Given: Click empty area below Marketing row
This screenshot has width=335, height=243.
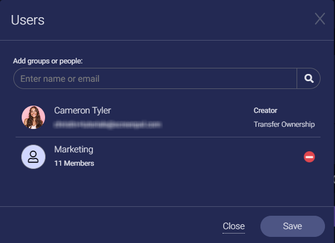Looking at the screenshot, I should (167, 189).
